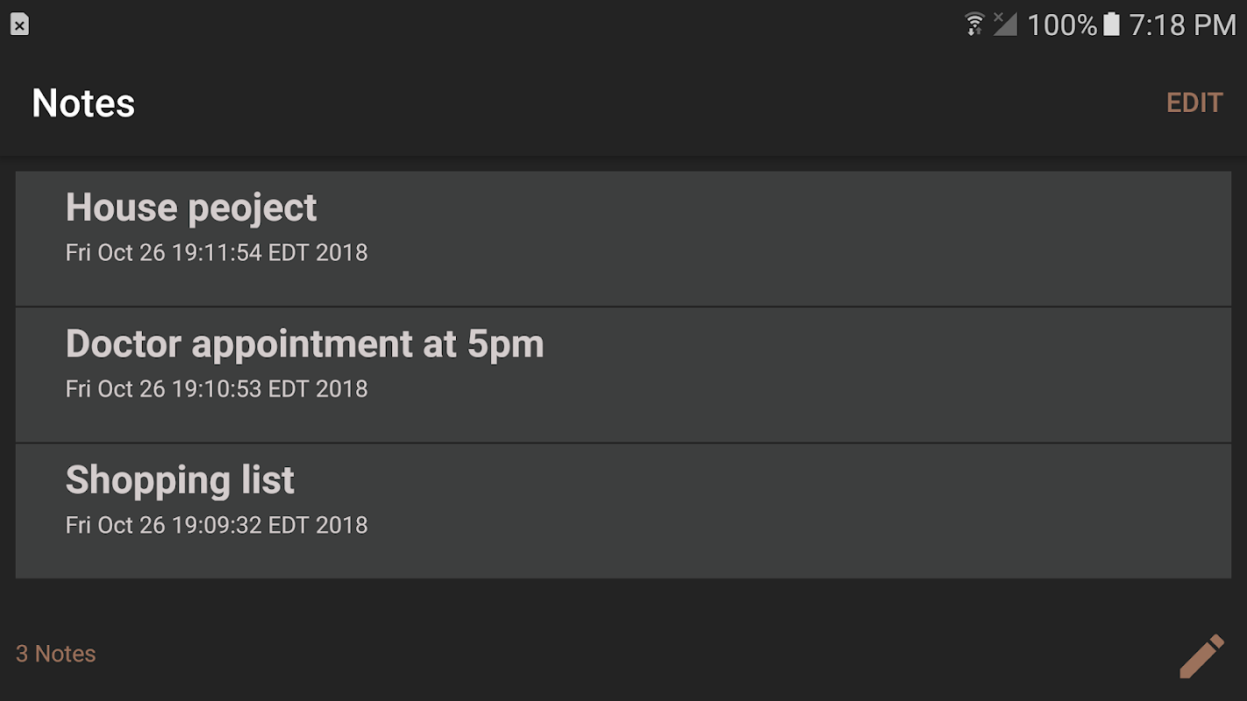Click the 19:09:32 timestamp under Shopping list
Image resolution: width=1247 pixels, height=701 pixels.
point(217,526)
